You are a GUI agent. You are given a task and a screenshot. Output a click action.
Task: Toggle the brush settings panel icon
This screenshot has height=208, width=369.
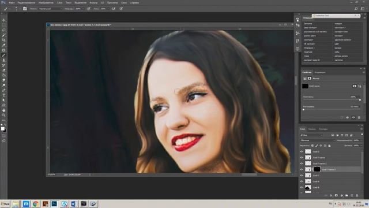click(25, 9)
